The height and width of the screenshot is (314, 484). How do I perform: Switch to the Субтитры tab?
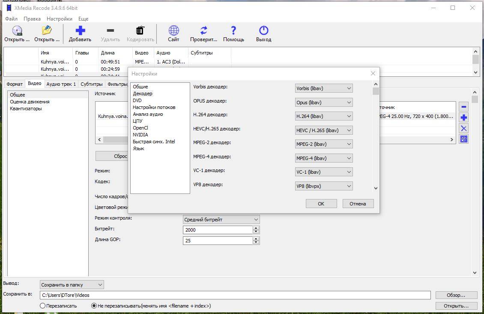tap(91, 84)
